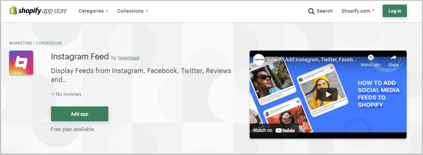Screen dimensions: 423x155
Task: Click the No reviews text
Action: (69, 94)
